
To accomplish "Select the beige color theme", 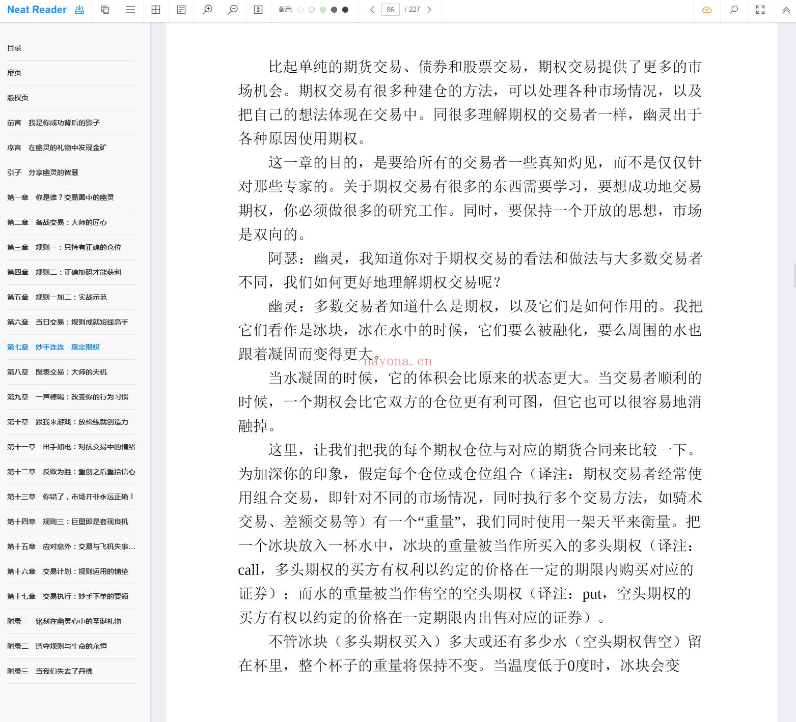I will click(x=312, y=10).
